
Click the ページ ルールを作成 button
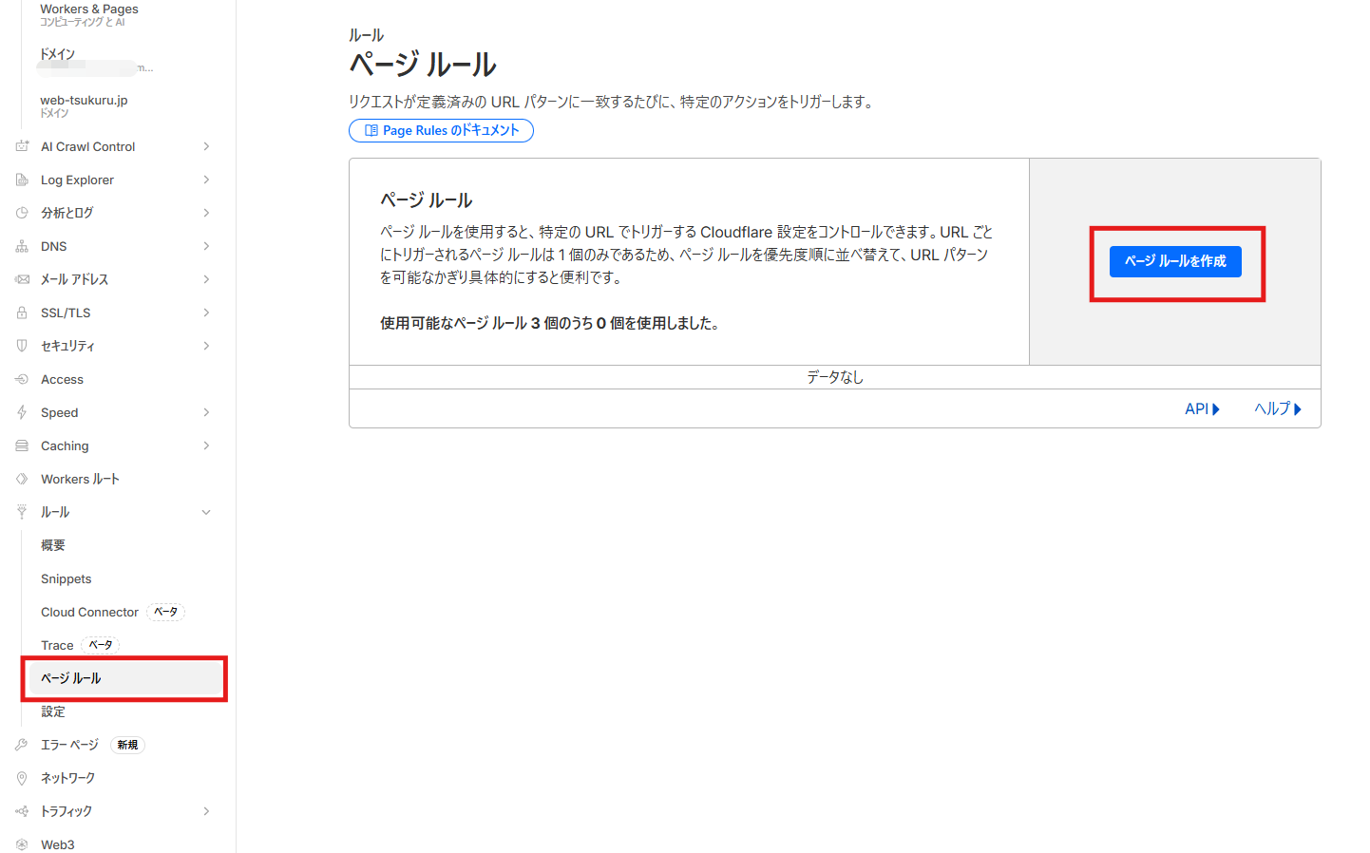tap(1175, 261)
